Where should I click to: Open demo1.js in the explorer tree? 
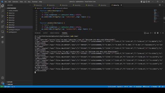tap(19, 13)
